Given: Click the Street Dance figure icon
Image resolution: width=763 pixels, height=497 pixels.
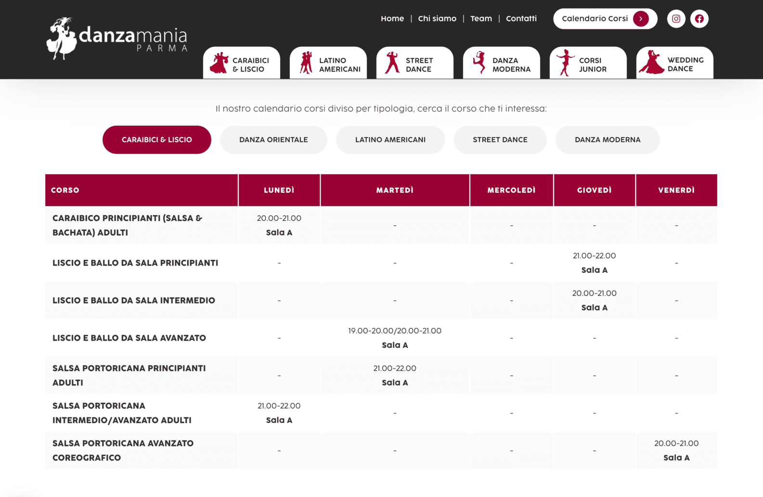Looking at the screenshot, I should (x=392, y=63).
